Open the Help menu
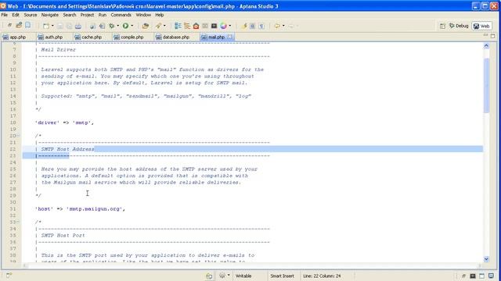The width and height of the screenshot is (501, 281). coord(160,15)
